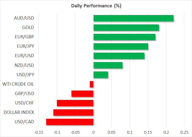Click the USD/CAD red bar

click(70, 122)
